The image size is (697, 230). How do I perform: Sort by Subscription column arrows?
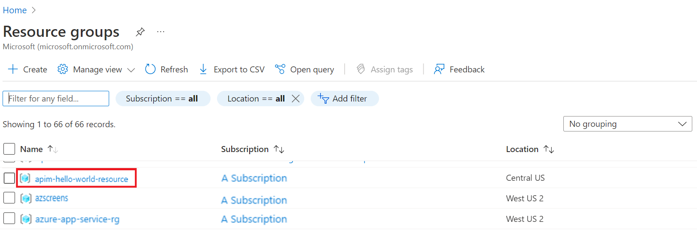279,149
